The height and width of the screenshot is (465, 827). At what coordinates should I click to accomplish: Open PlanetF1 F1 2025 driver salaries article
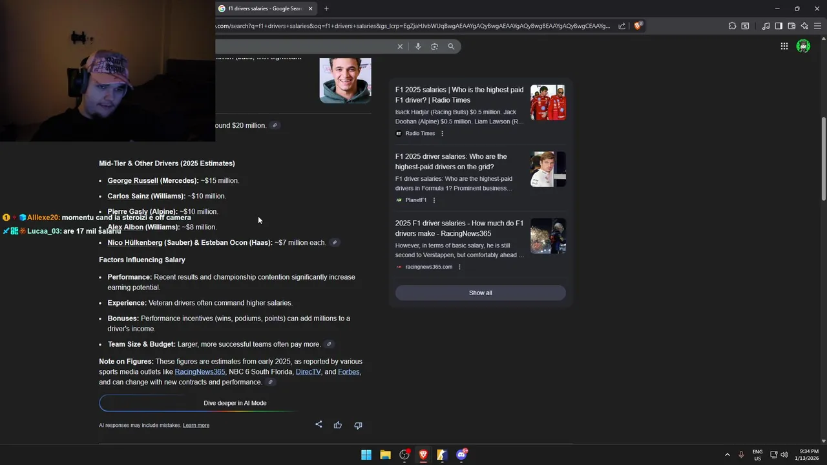pos(451,161)
